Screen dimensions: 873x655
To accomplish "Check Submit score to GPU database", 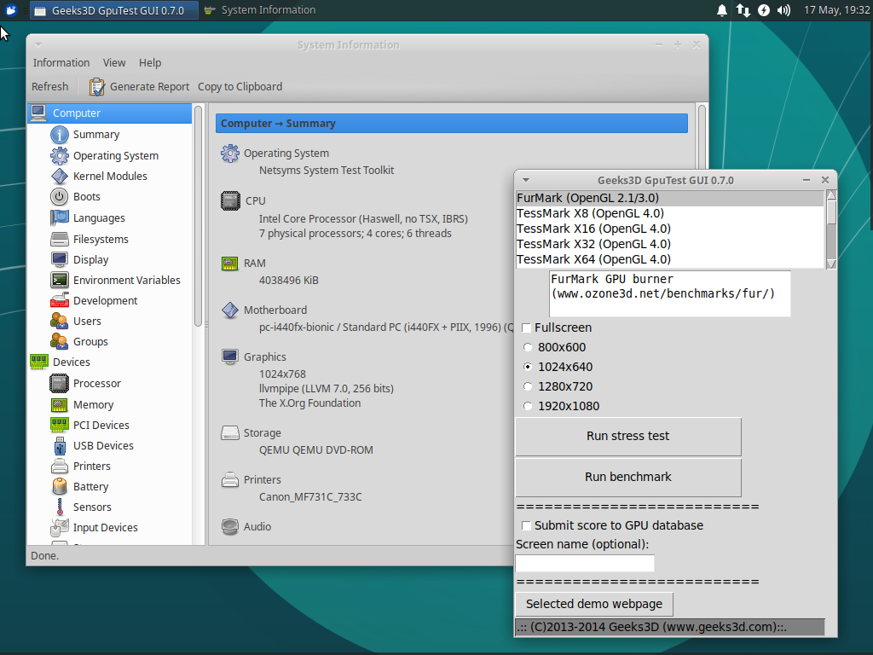I will click(x=526, y=525).
